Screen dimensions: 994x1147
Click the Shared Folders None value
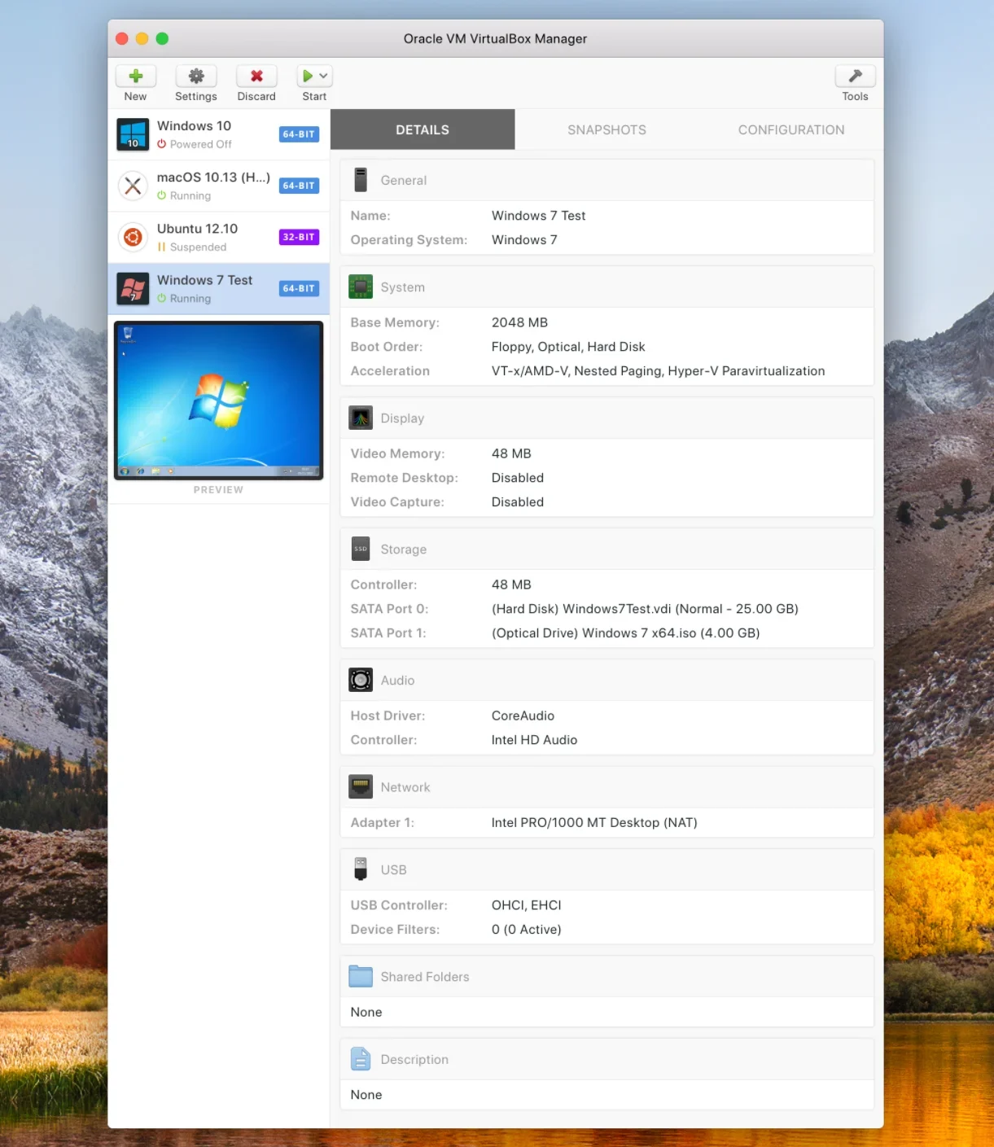point(366,1012)
